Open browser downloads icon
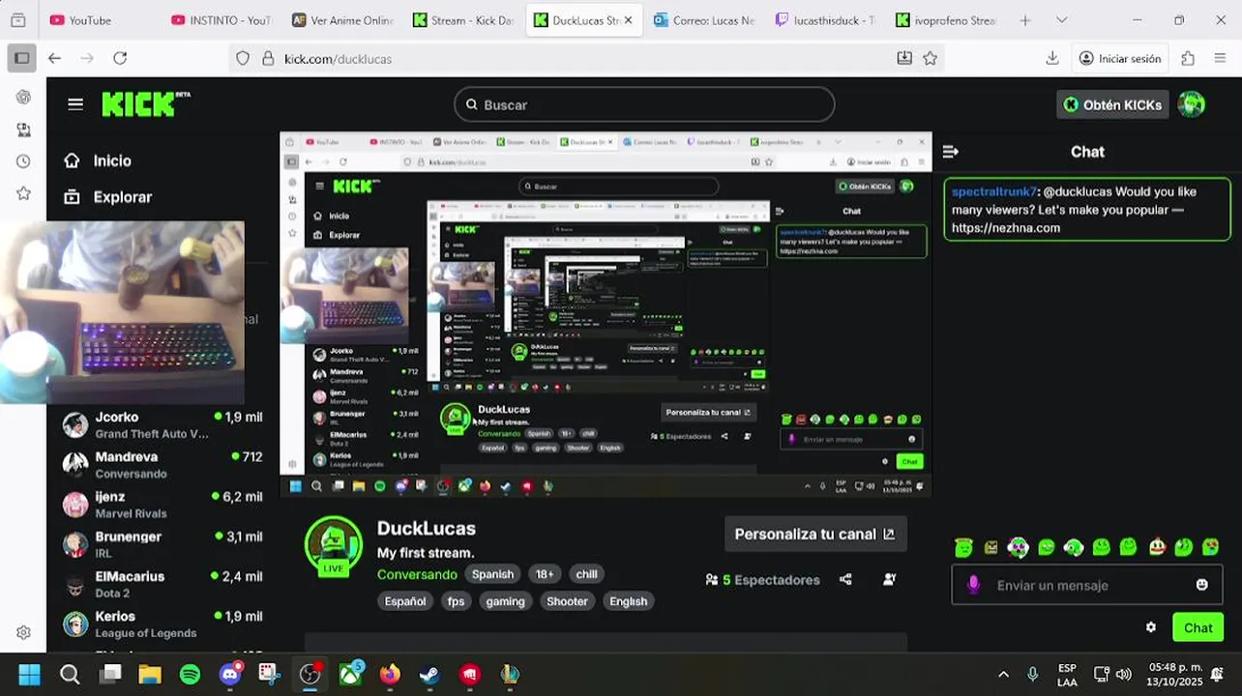This screenshot has width=1242, height=696. pos(1052,58)
